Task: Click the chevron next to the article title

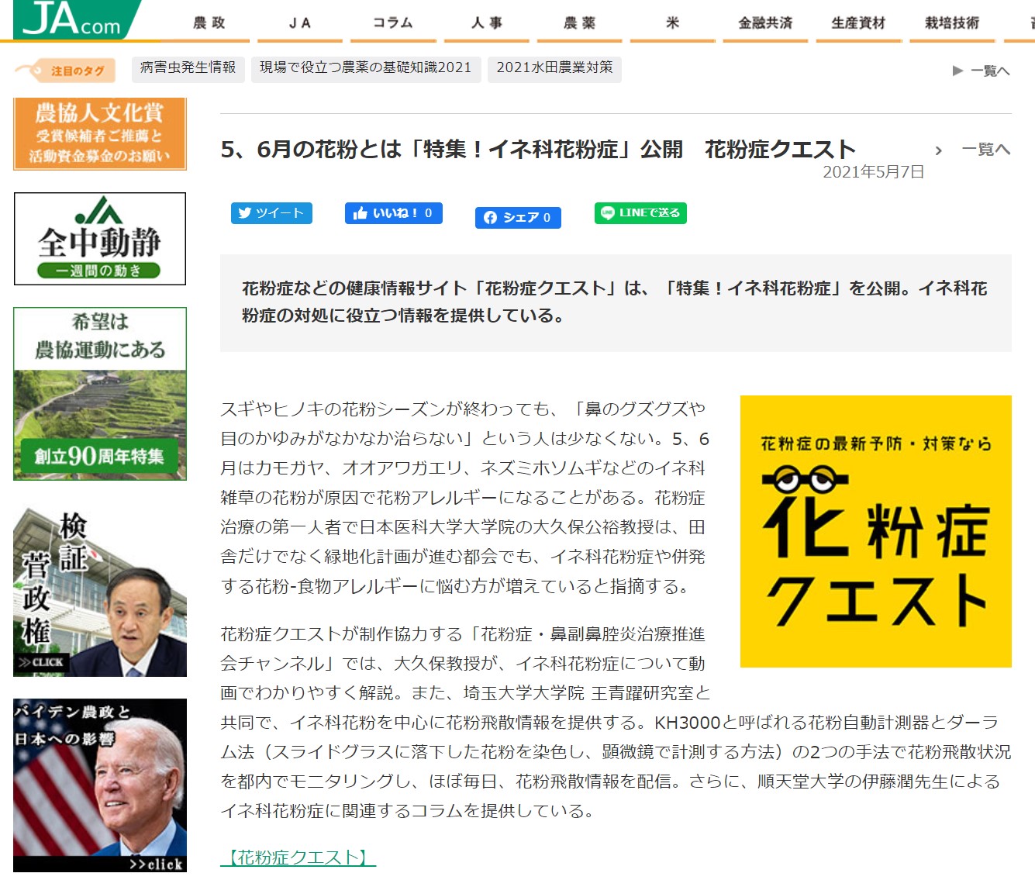Action: pyautogui.click(x=938, y=150)
